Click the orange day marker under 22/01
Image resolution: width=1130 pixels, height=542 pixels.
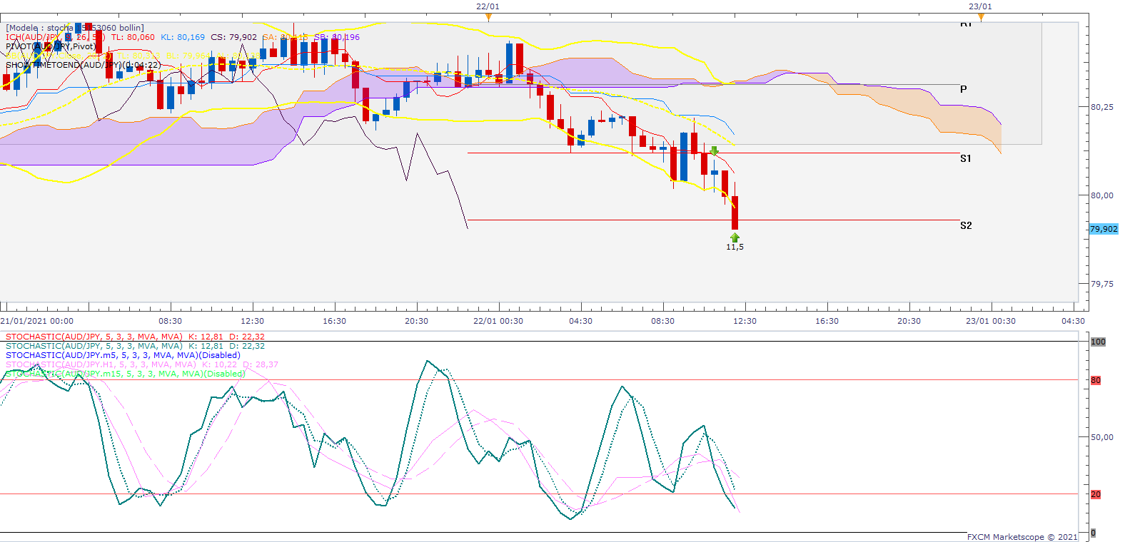point(488,16)
